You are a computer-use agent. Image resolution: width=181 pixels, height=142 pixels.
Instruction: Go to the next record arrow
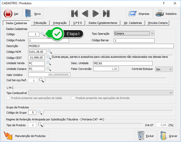[95, 14]
